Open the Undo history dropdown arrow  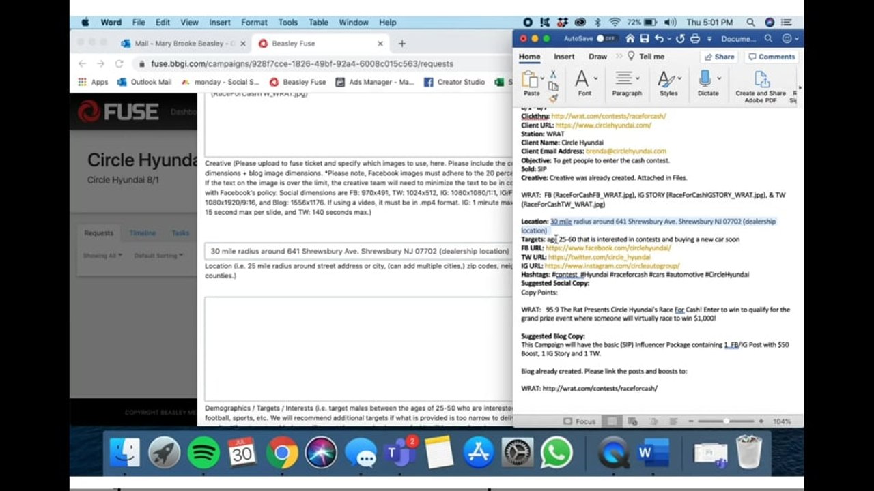point(668,39)
